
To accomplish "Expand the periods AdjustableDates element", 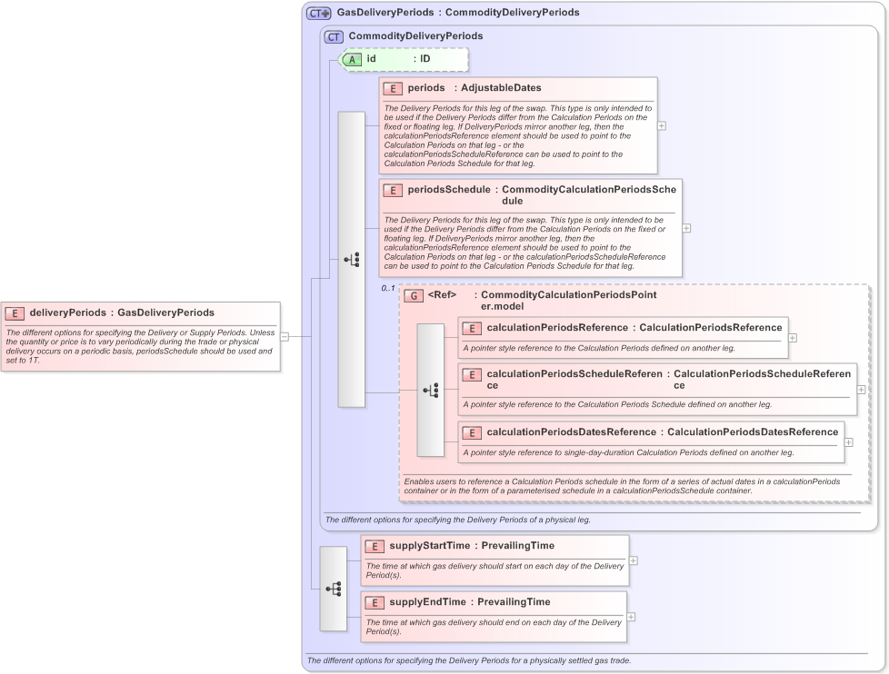I will pos(662,125).
